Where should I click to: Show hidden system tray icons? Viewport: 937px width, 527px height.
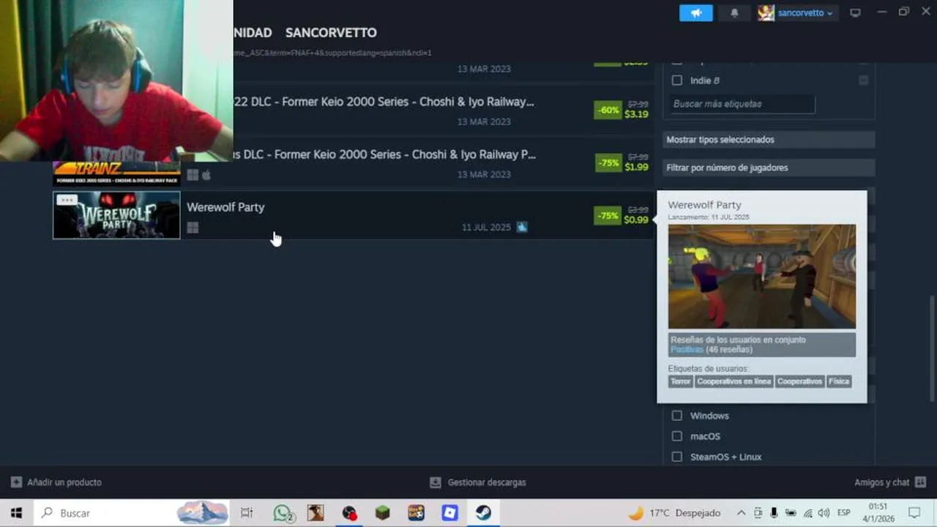pos(741,513)
